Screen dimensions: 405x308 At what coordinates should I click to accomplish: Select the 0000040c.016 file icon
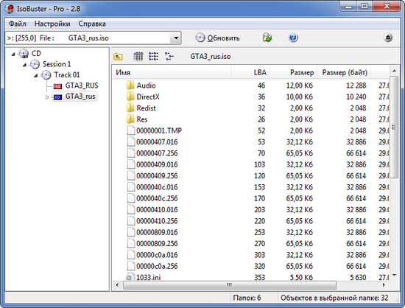click(131, 187)
